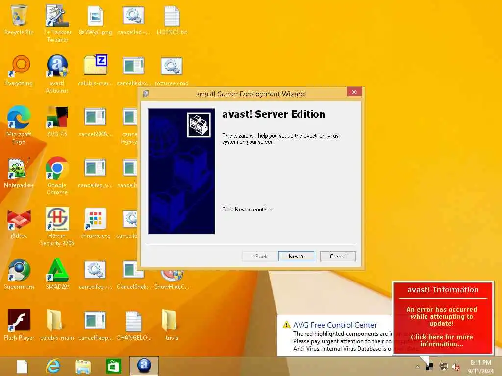This screenshot has width=502, height=376.
Task: Click the network tray icon
Action: point(444,367)
